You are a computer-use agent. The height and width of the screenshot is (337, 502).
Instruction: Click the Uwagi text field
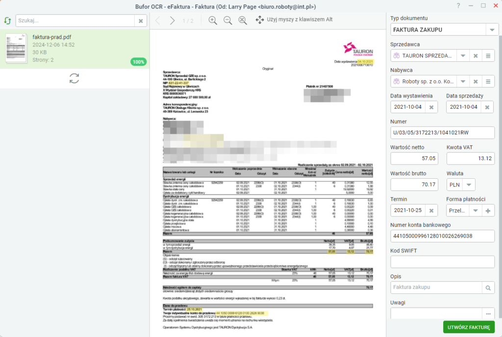(436, 313)
